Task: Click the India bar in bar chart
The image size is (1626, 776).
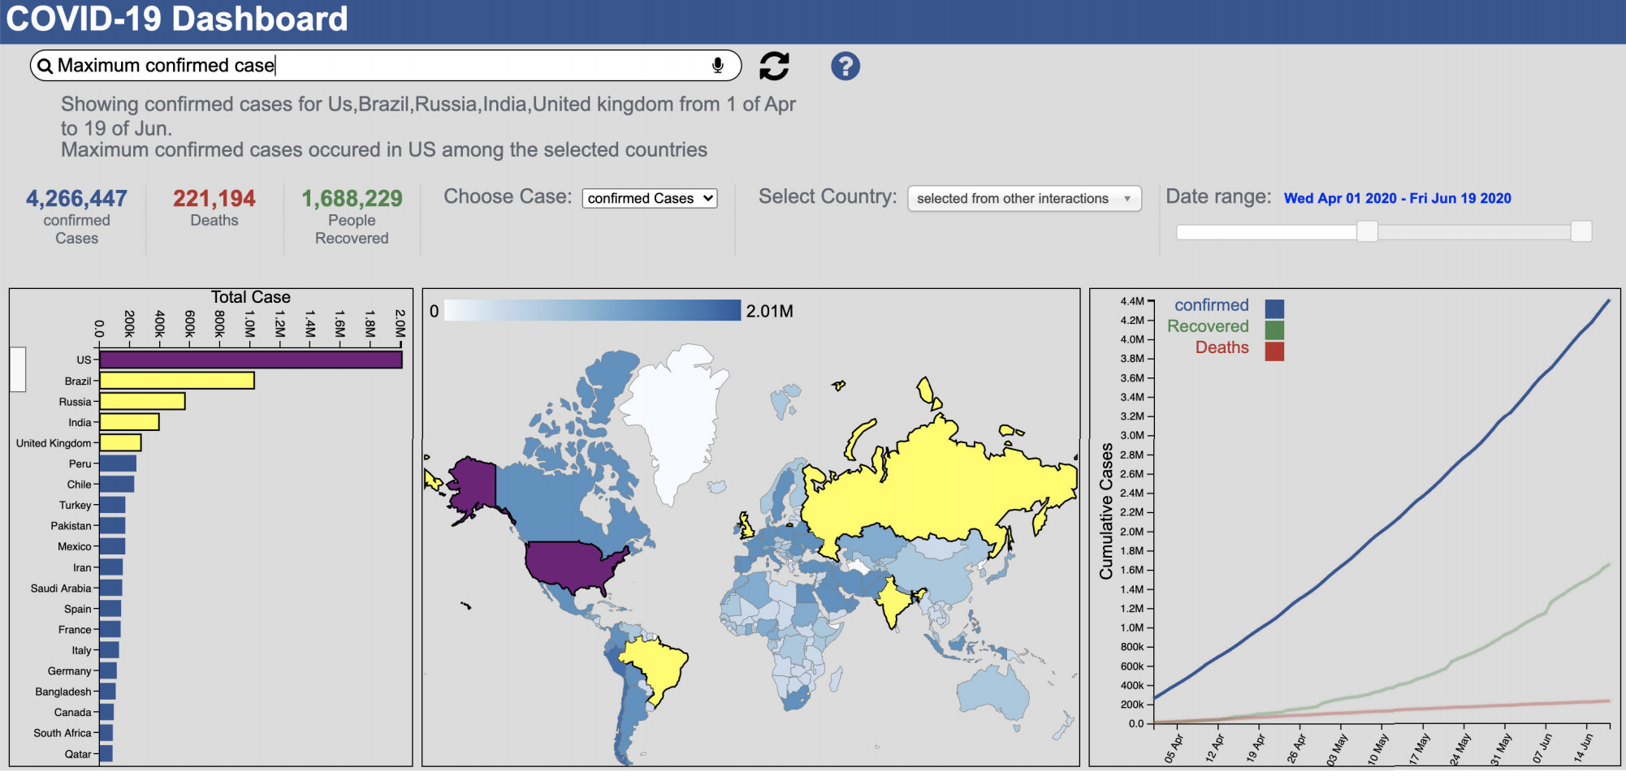Action: [x=129, y=422]
